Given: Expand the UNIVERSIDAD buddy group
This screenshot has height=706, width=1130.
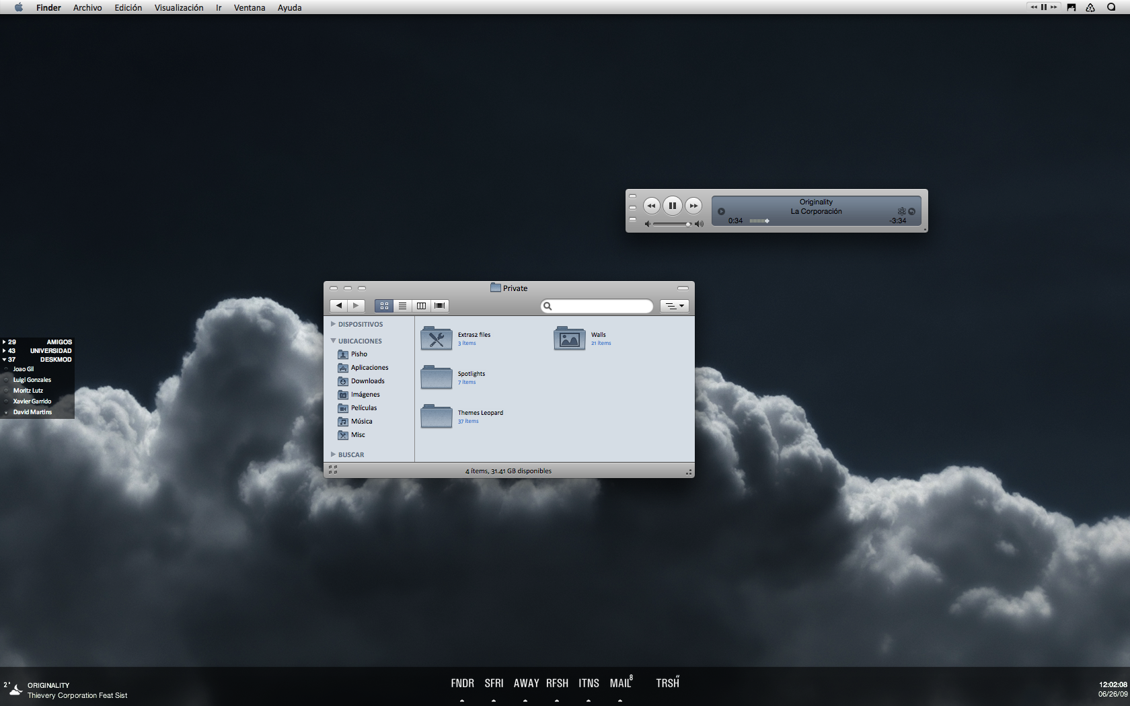Looking at the screenshot, I should (5, 351).
